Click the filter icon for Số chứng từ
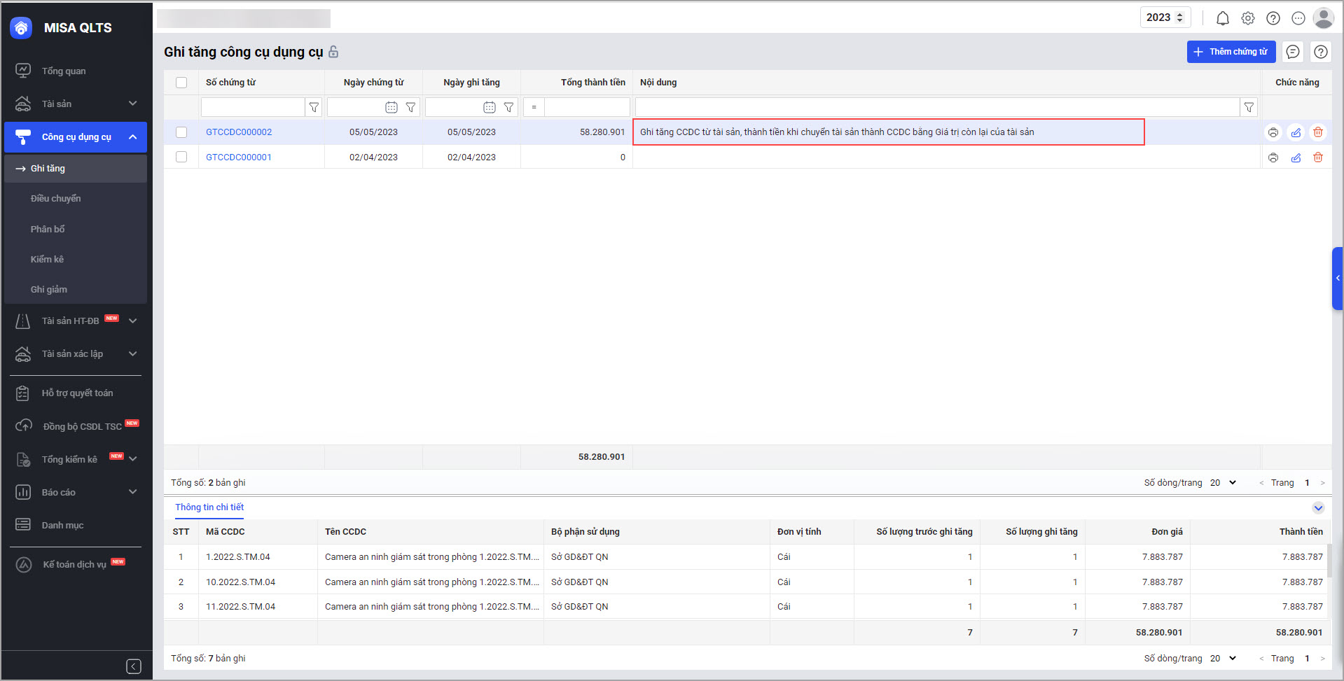This screenshot has height=681, width=1344. pyautogui.click(x=314, y=107)
